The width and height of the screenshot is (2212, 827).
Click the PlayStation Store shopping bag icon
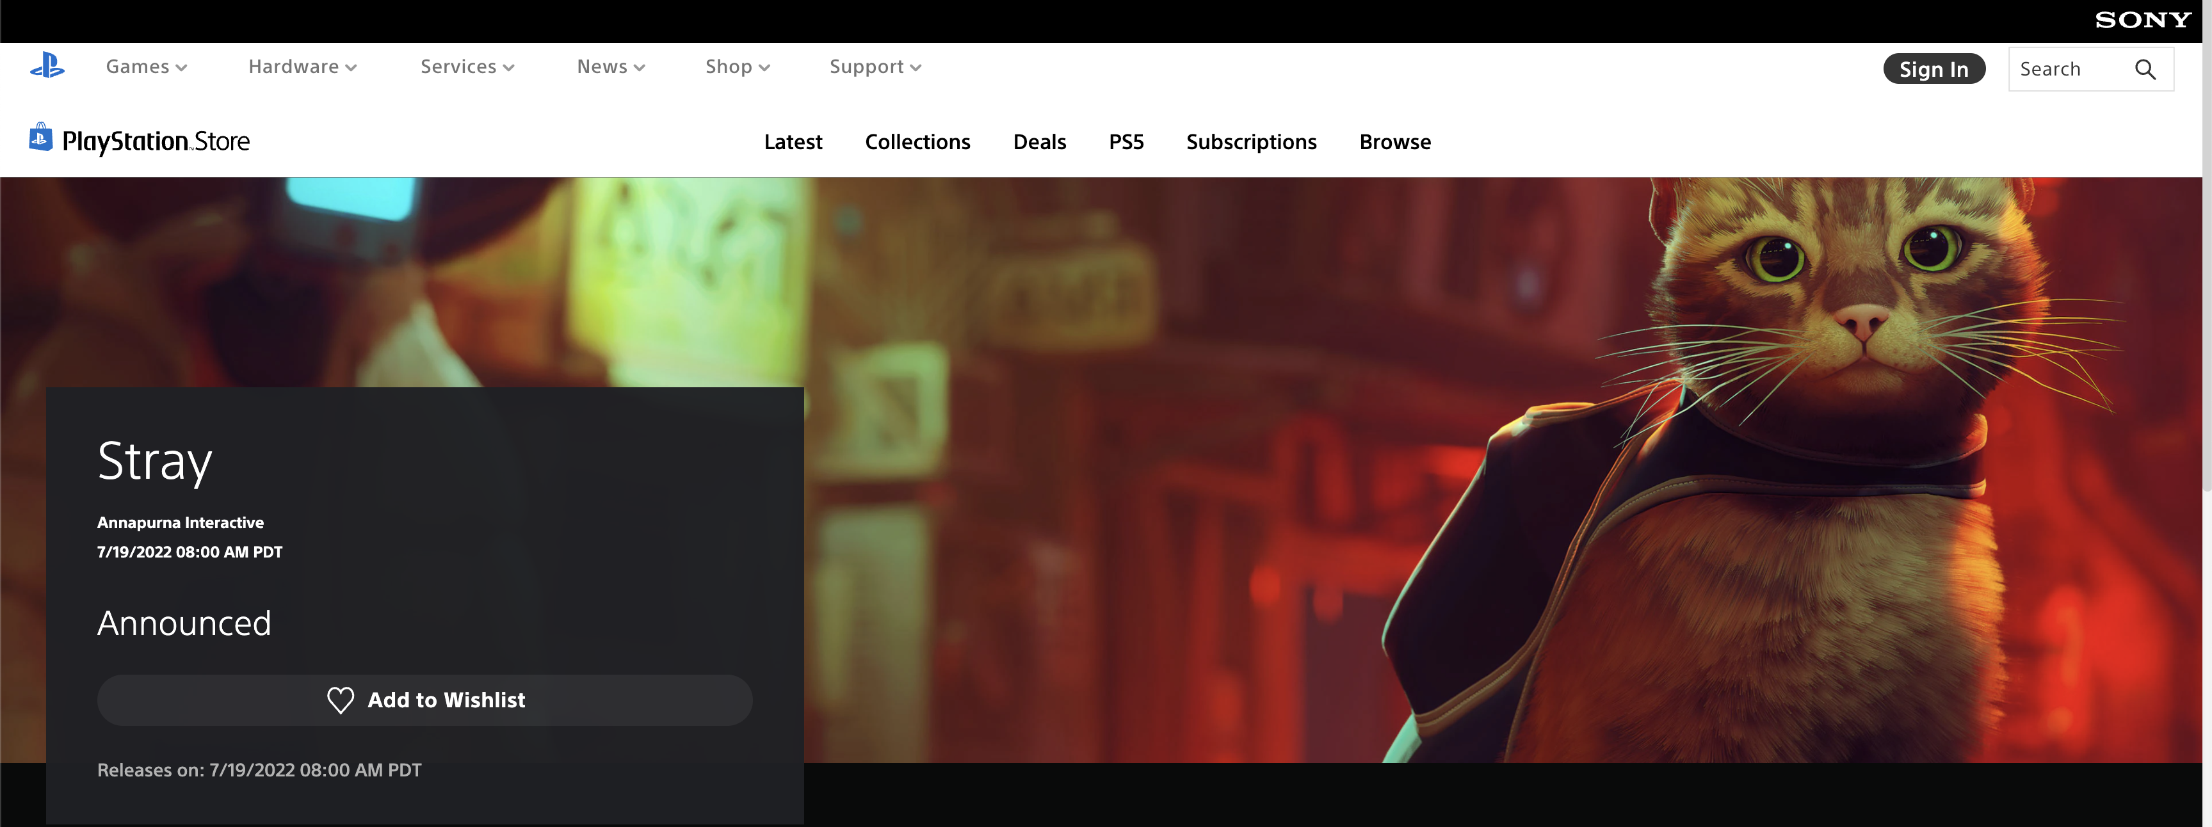tap(40, 138)
